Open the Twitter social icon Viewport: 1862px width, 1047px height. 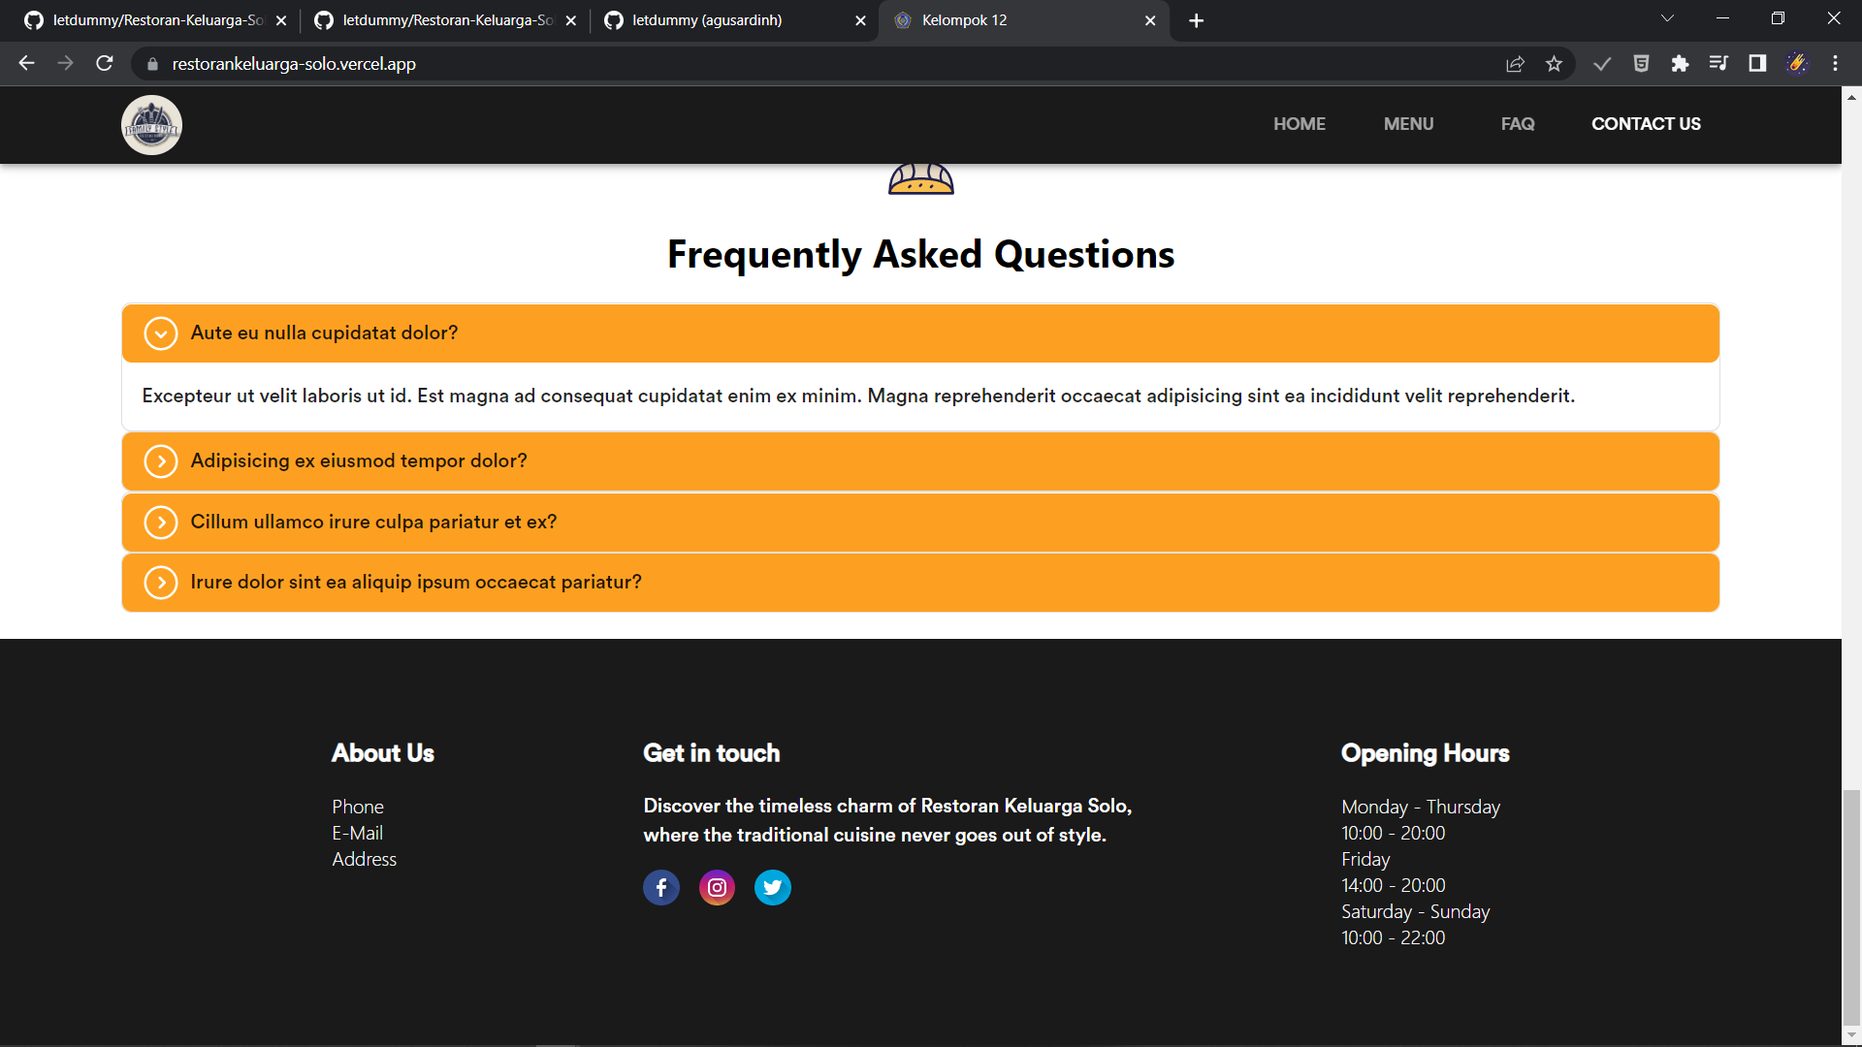coord(772,887)
